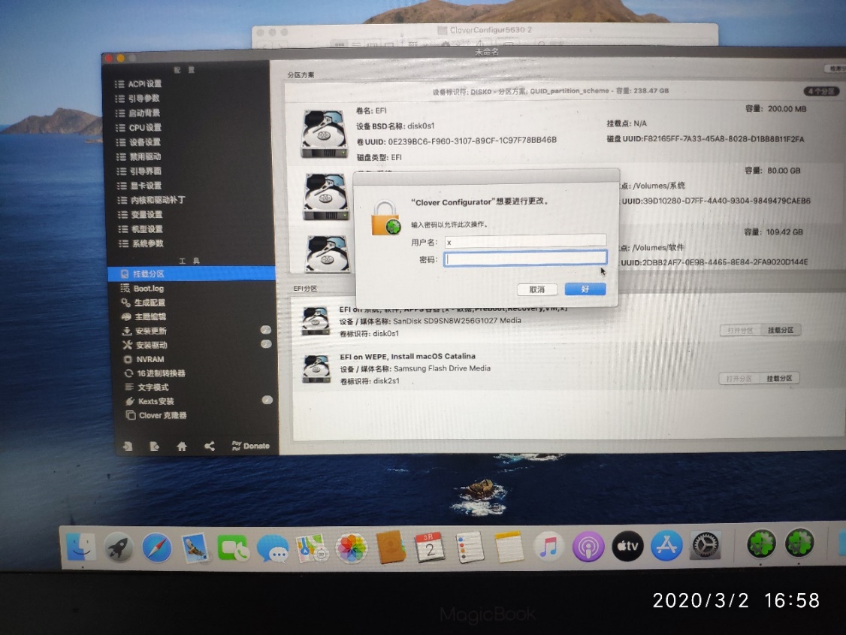Select the highlighted 挂载分区 tool in sidebar
The height and width of the screenshot is (635, 846).
pyautogui.click(x=192, y=274)
